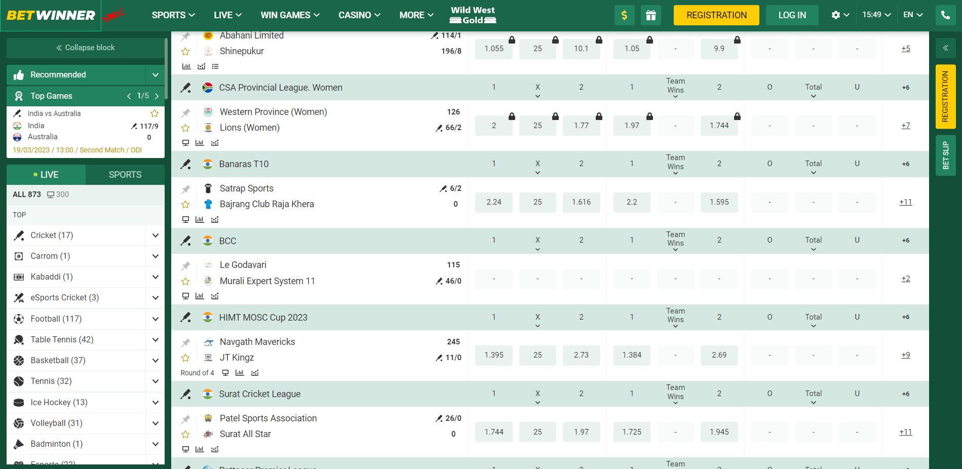
Task: Pin the Patel Sports Association match
Action: (x=186, y=419)
